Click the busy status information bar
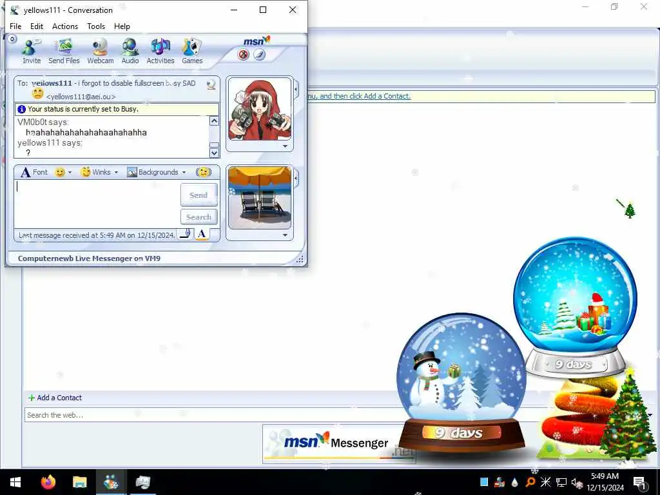 117,109
